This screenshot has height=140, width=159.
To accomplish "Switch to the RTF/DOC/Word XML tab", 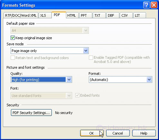I will point(21,15).
